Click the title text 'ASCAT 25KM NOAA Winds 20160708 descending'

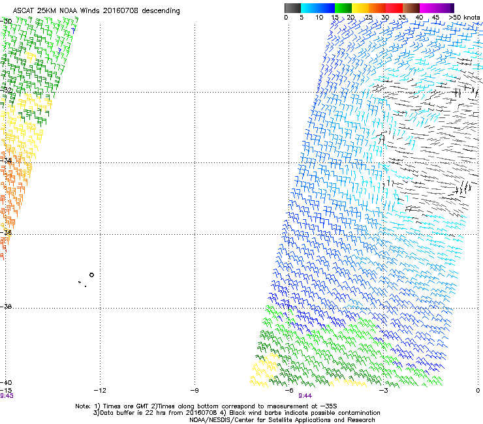click(x=96, y=11)
